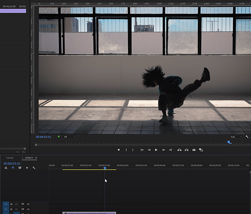
Task: Open timeline display settings wrench
Action: coord(34,168)
